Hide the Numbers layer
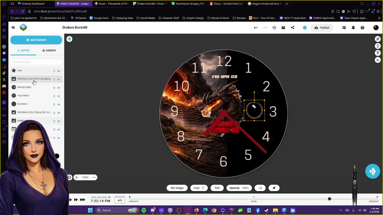 click(59, 105)
